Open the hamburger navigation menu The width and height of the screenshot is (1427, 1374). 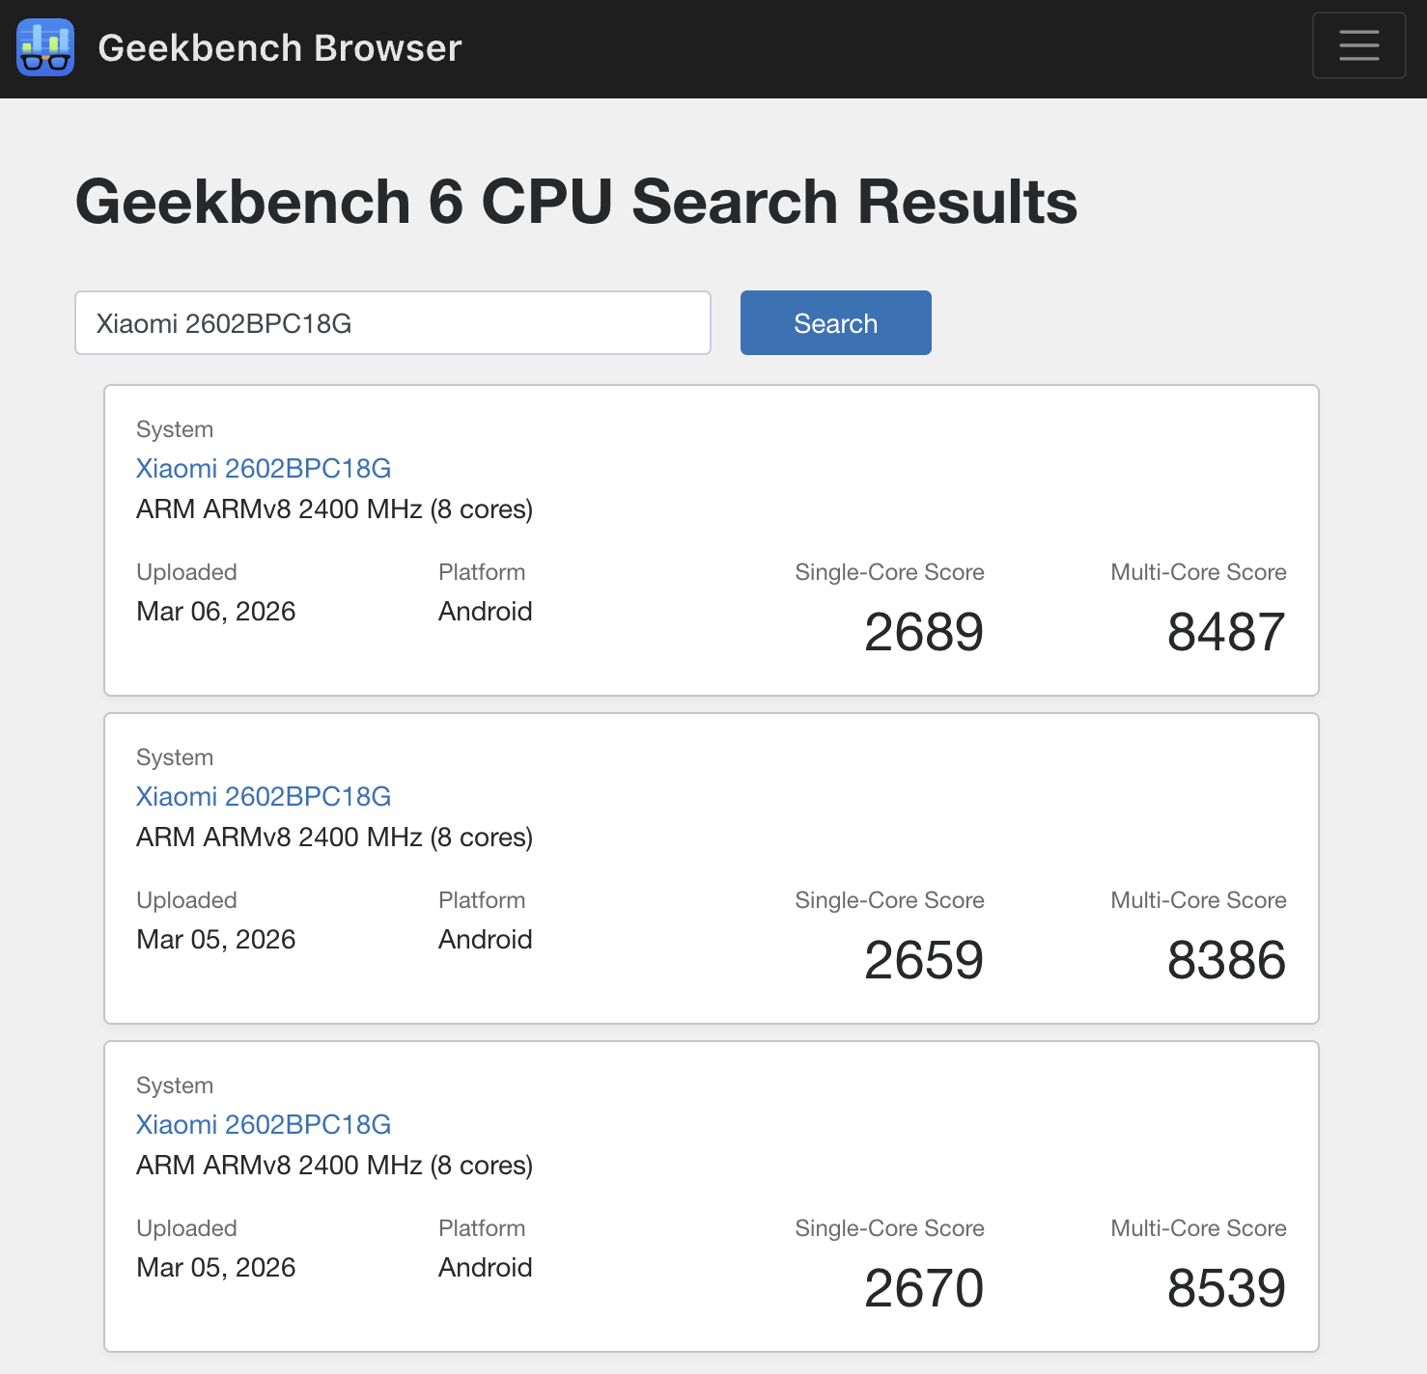[1358, 45]
